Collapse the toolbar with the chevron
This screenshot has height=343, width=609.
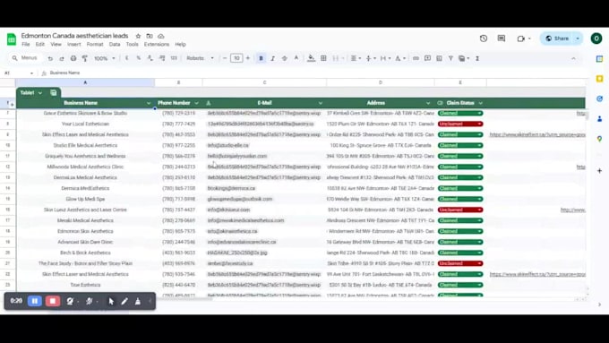(x=573, y=58)
